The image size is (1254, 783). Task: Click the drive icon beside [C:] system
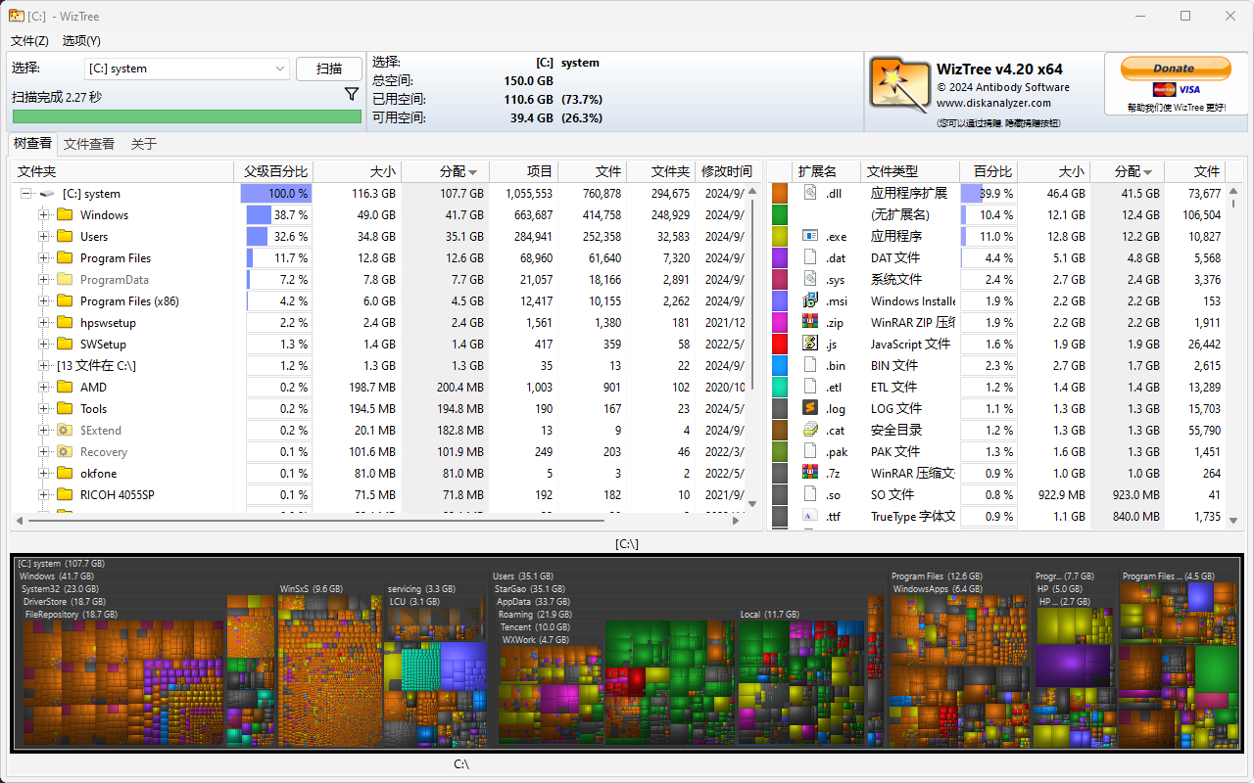click(x=46, y=194)
